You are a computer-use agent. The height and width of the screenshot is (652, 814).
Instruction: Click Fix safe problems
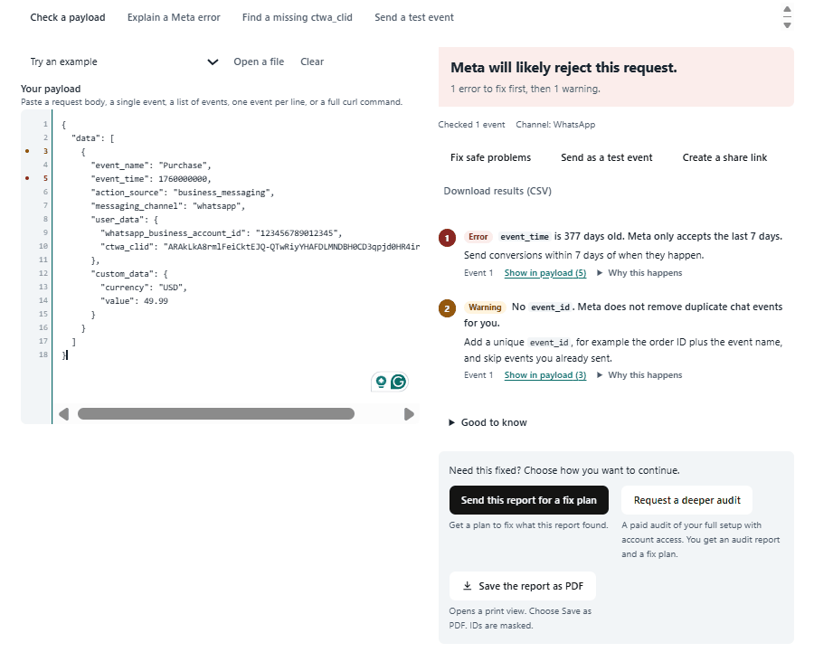coord(490,157)
